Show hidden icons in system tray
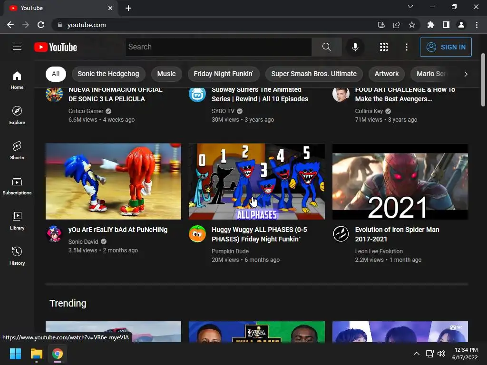This screenshot has width=487, height=365. click(x=417, y=354)
